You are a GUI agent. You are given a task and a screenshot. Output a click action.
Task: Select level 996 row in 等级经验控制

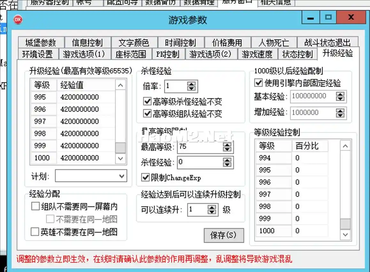[x=292, y=182]
